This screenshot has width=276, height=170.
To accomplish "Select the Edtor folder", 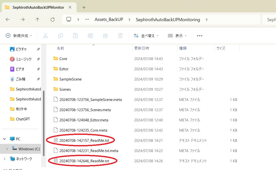I will [64, 69].
